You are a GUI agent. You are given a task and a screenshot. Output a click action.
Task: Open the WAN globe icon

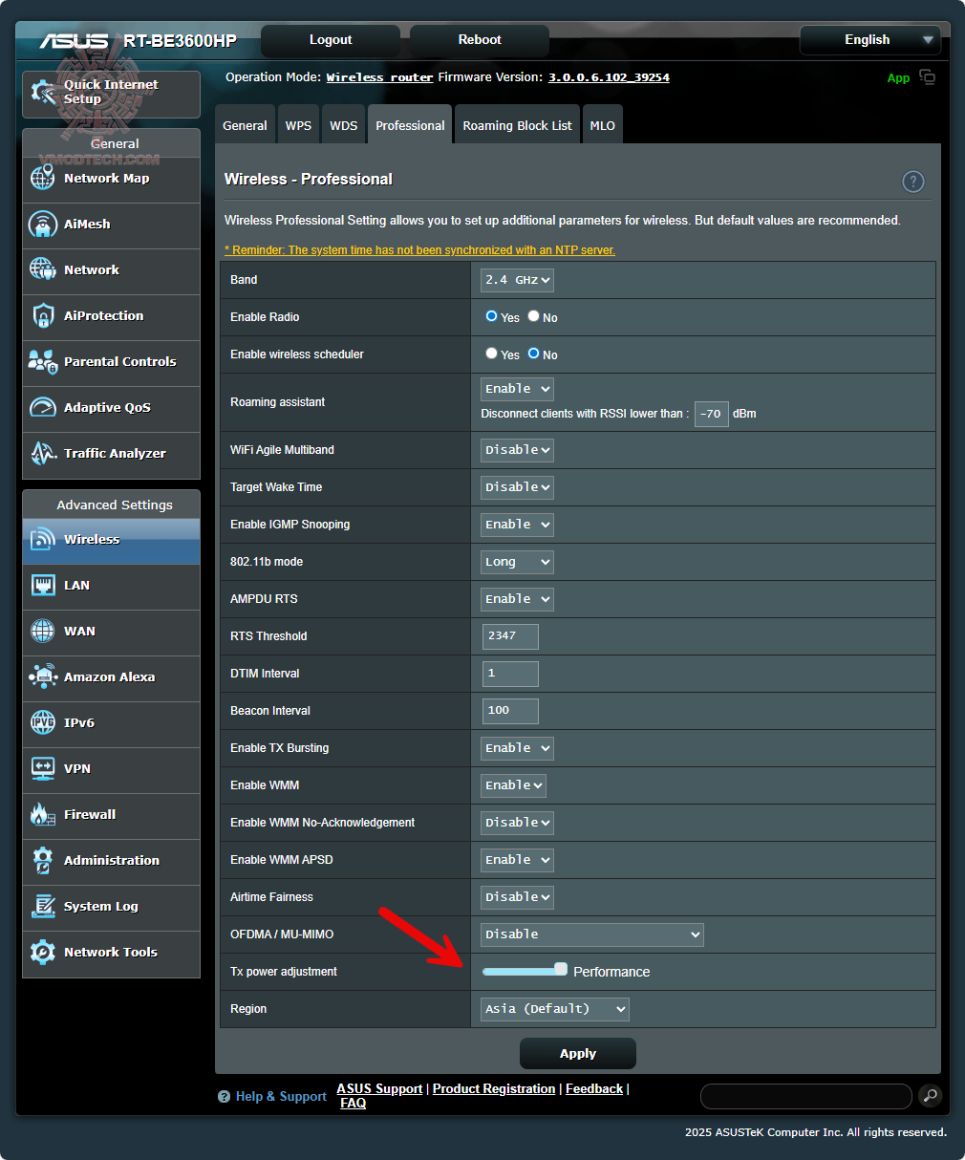[43, 631]
